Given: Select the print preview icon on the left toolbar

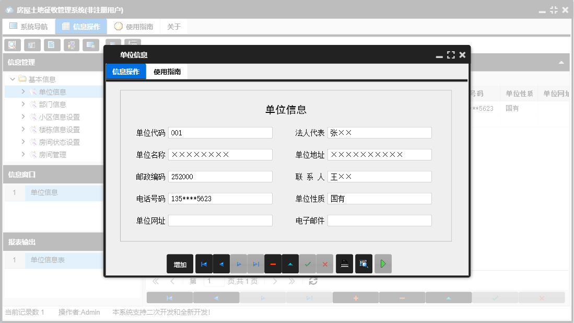Looking at the screenshot, I should (13, 45).
